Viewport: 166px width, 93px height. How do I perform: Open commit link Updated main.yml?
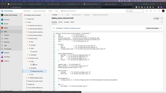pyautogui.click(x=72, y=28)
